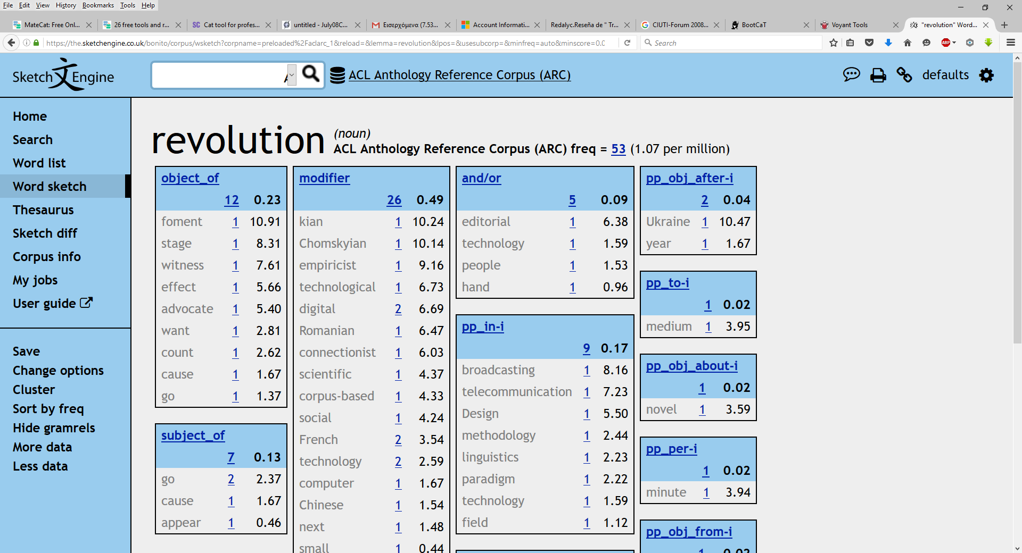This screenshot has width=1022, height=553.
Task: Click Change options in the sidebar
Action: [58, 371]
